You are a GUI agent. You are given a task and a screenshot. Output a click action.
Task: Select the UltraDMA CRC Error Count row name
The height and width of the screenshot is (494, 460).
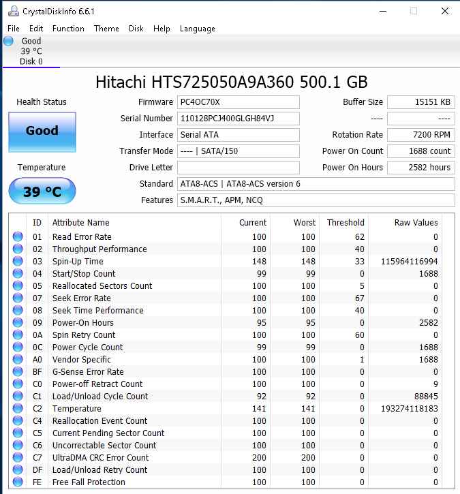click(x=100, y=458)
